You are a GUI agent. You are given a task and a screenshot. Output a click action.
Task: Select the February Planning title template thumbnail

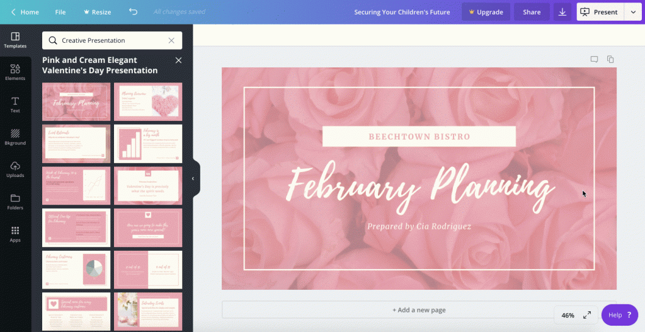click(x=76, y=101)
